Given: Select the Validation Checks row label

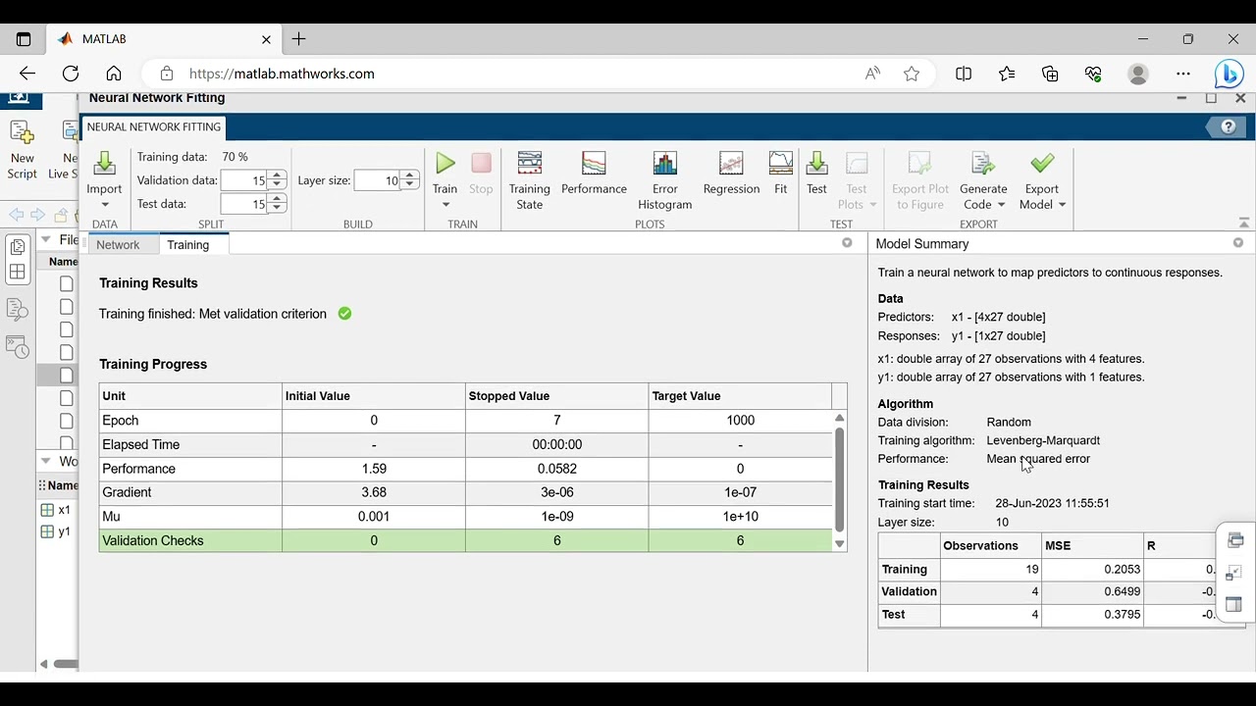Looking at the screenshot, I should (x=153, y=541).
